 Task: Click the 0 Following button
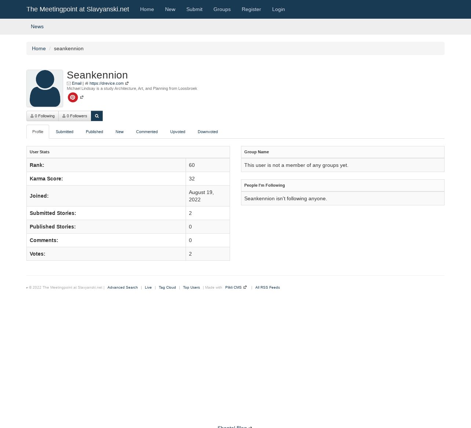pos(43,116)
